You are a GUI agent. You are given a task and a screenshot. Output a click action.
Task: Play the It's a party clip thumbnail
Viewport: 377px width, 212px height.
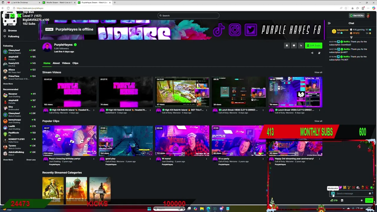coord(239,141)
